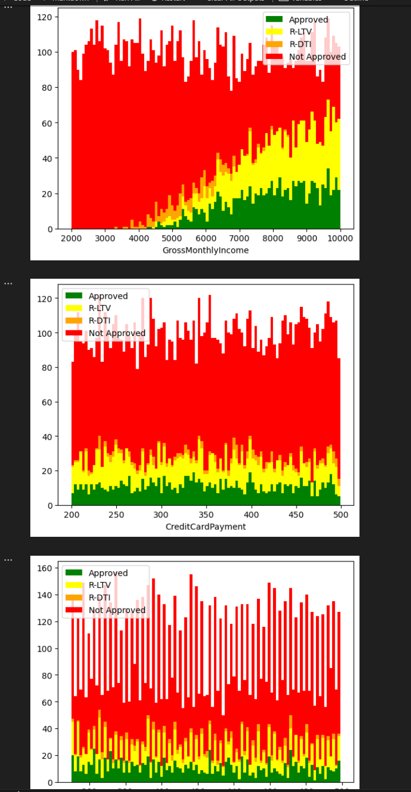Click the 'Not Approved' legend text in GrossMonthlyIncome chart
The image size is (411, 792).
317,57
